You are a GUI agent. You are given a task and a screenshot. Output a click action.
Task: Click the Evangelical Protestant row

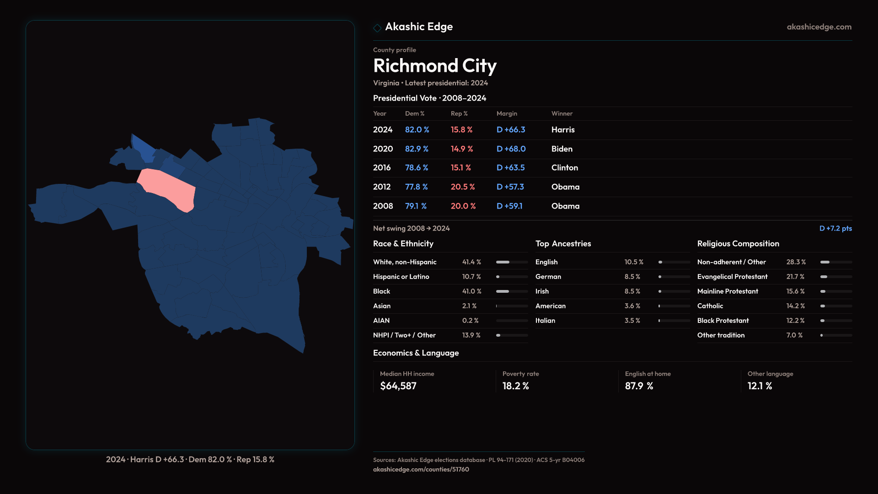(x=732, y=277)
